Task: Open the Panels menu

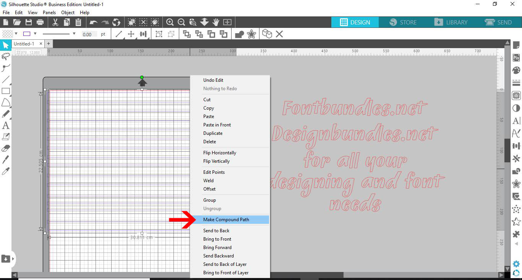Action: pos(49,13)
